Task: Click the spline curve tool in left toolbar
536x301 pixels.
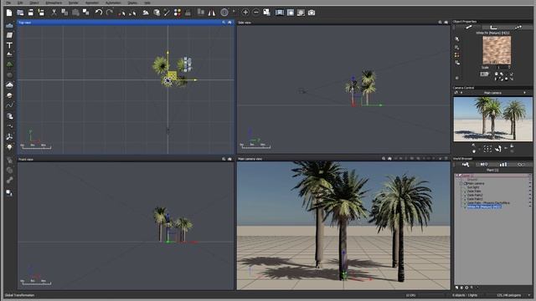Action: pyautogui.click(x=9, y=105)
